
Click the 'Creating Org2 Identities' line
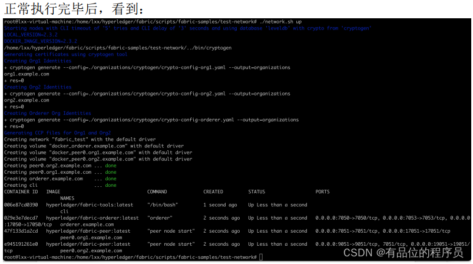pyautogui.click(x=38, y=87)
